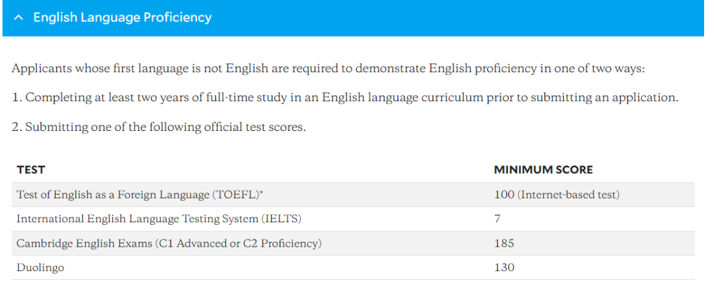Click the Cambridge English Exams row

tap(353, 243)
